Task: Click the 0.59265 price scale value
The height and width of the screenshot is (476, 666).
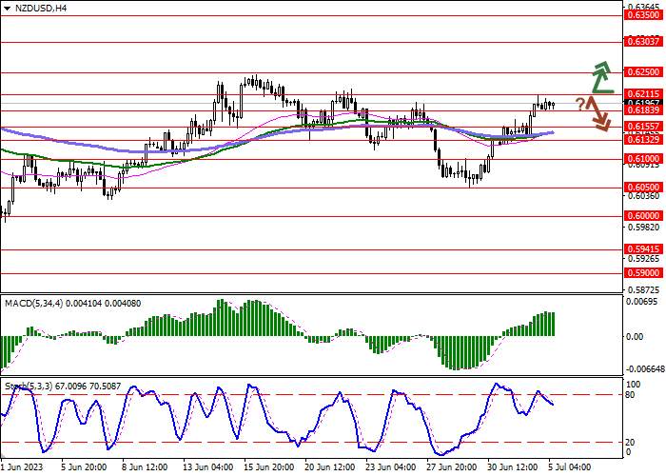Action: pos(643,258)
